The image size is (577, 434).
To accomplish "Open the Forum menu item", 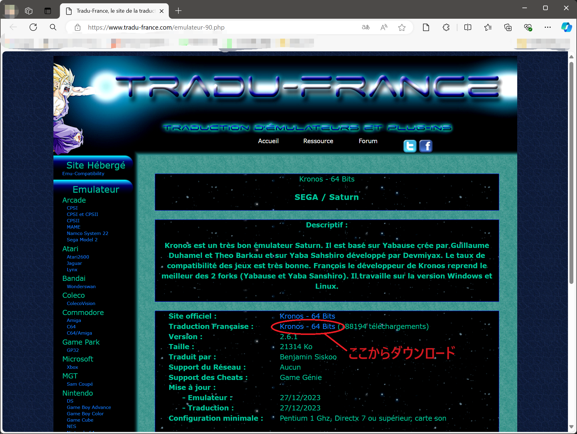I will pyautogui.click(x=368, y=141).
